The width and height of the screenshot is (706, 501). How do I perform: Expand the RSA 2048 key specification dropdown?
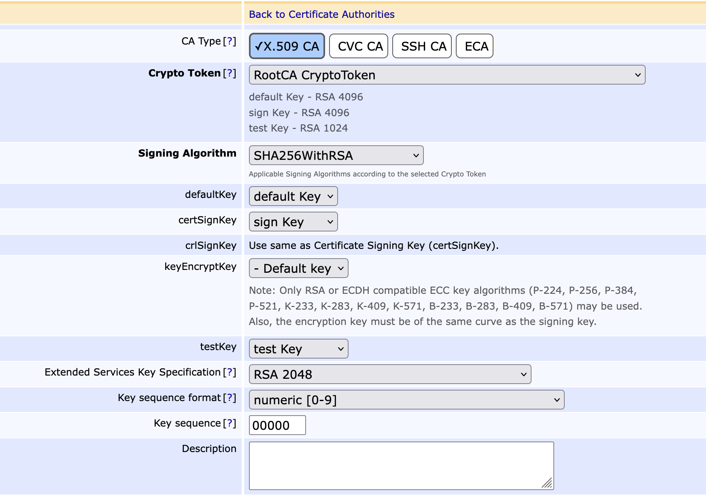pos(390,375)
